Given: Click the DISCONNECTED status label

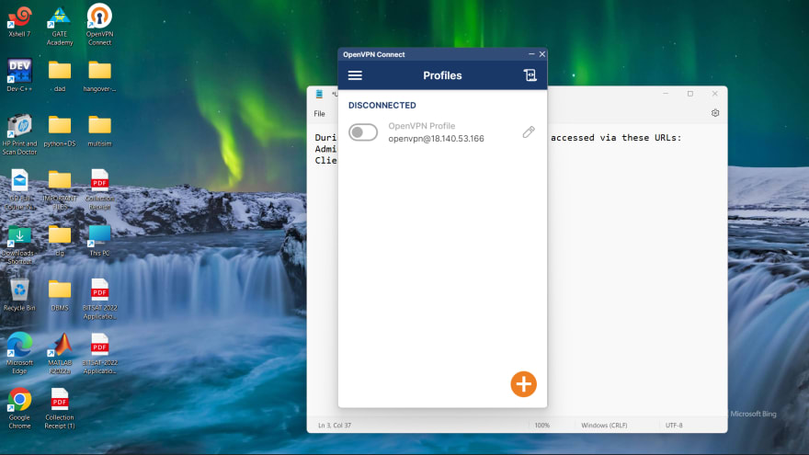Looking at the screenshot, I should point(382,105).
